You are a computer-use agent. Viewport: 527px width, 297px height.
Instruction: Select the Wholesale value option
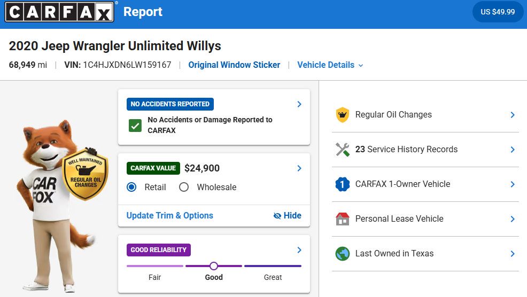(184, 187)
